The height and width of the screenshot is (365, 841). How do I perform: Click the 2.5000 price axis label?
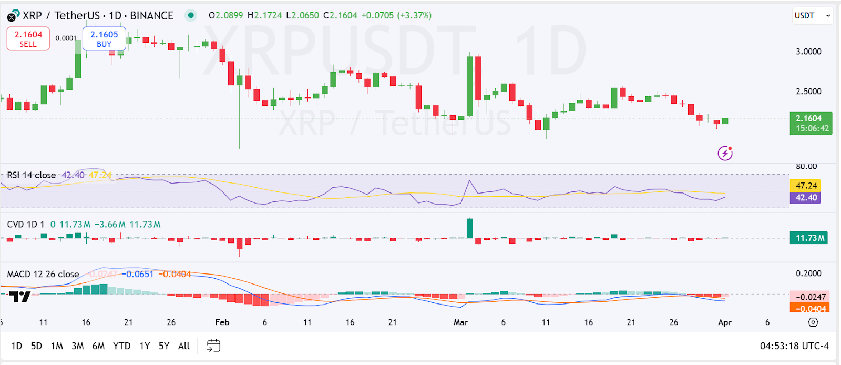[808, 92]
